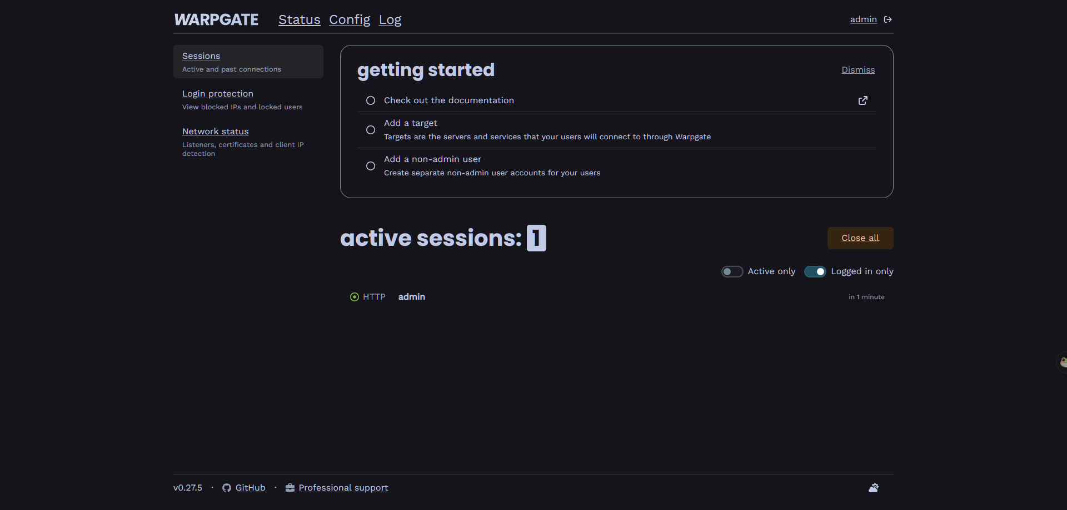Click the 'Logged in only' label
The height and width of the screenshot is (510, 1067).
862,271
